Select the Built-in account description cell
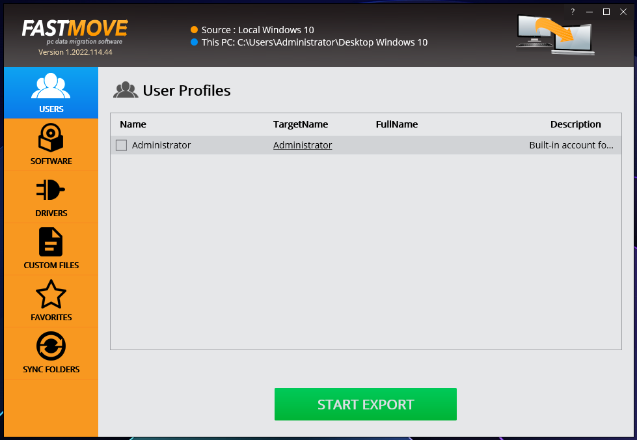Viewport: 637px width, 440px height. [571, 145]
